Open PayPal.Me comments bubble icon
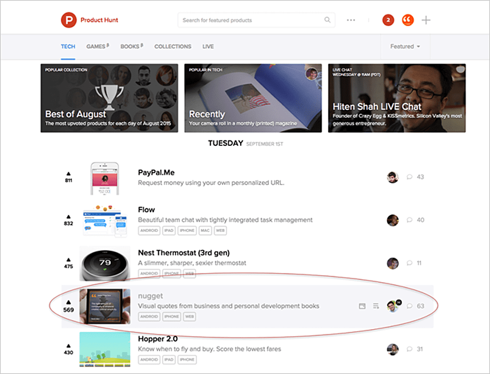Image resolution: width=490 pixels, height=374 pixels. (409, 177)
